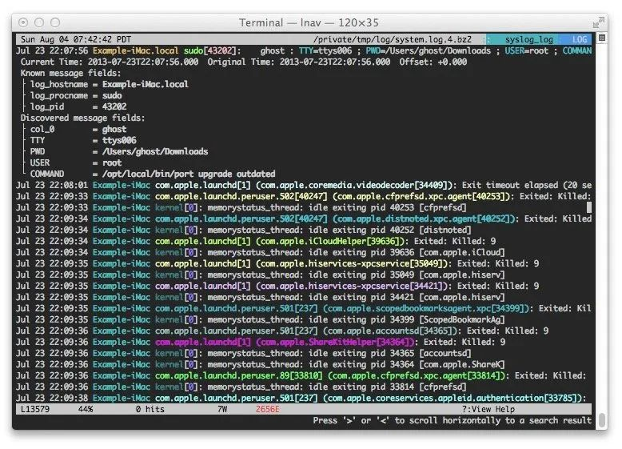Click the 44% position indicator
Image resolution: width=622 pixels, height=449 pixels.
[86, 409]
